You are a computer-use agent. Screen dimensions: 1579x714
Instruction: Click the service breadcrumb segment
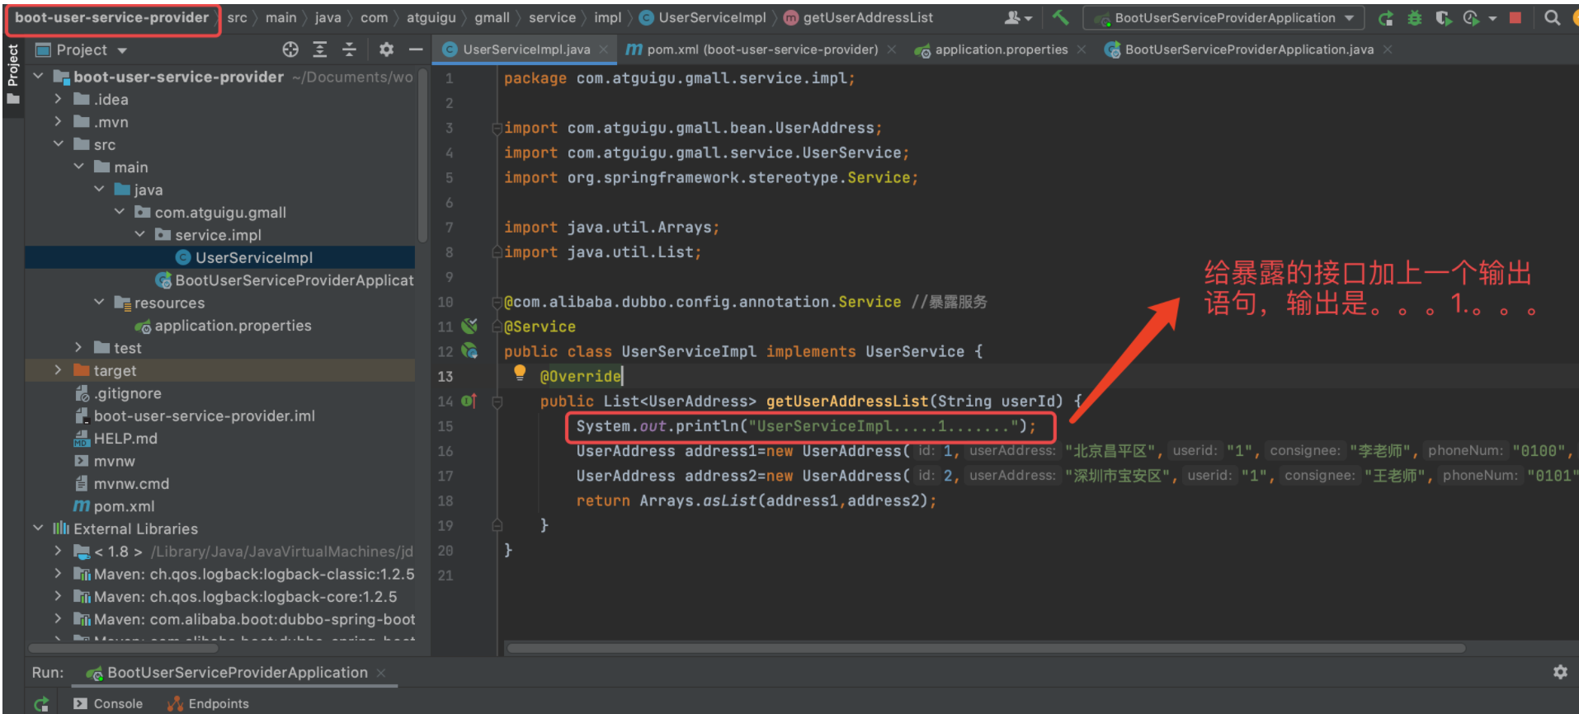point(552,17)
